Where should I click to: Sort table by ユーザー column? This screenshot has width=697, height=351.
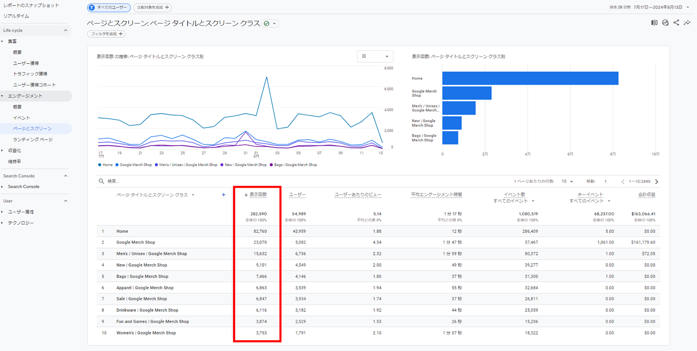297,195
